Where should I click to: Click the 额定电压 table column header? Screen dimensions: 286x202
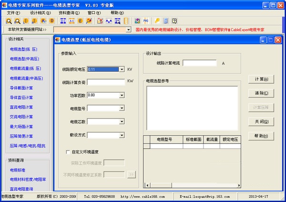(230, 140)
